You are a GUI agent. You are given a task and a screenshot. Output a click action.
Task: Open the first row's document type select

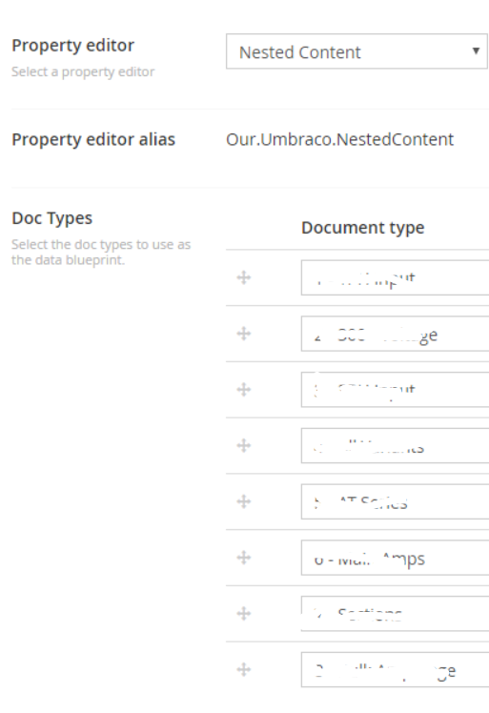[x=395, y=277]
